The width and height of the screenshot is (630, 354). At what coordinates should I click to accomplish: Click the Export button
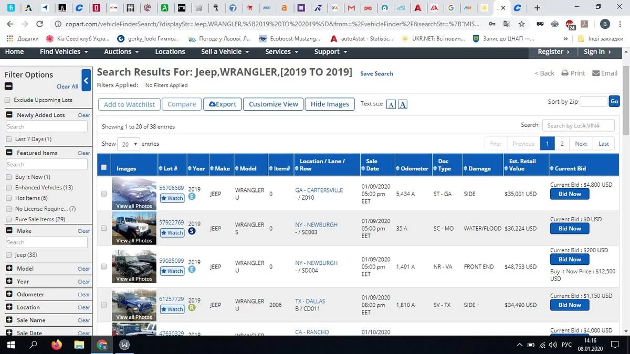(x=223, y=104)
